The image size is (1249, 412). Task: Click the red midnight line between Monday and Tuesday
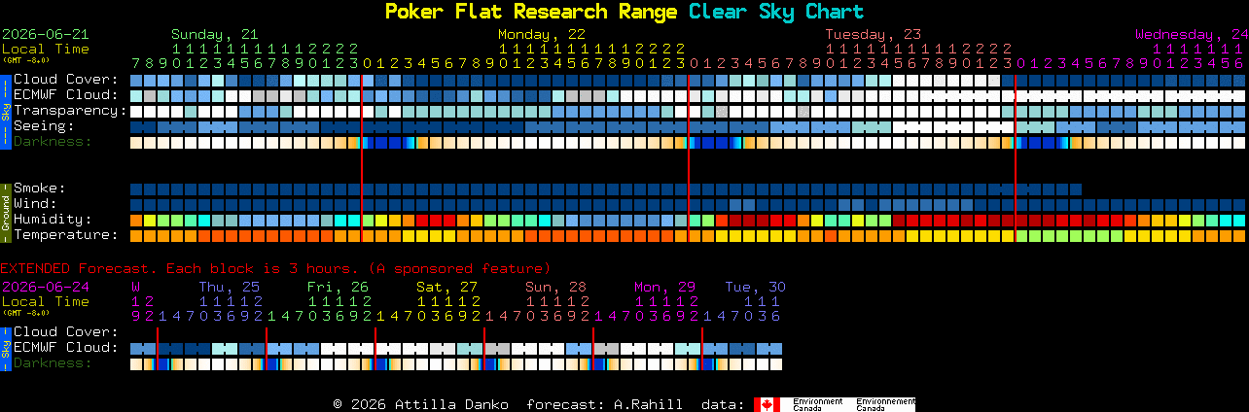(689, 157)
